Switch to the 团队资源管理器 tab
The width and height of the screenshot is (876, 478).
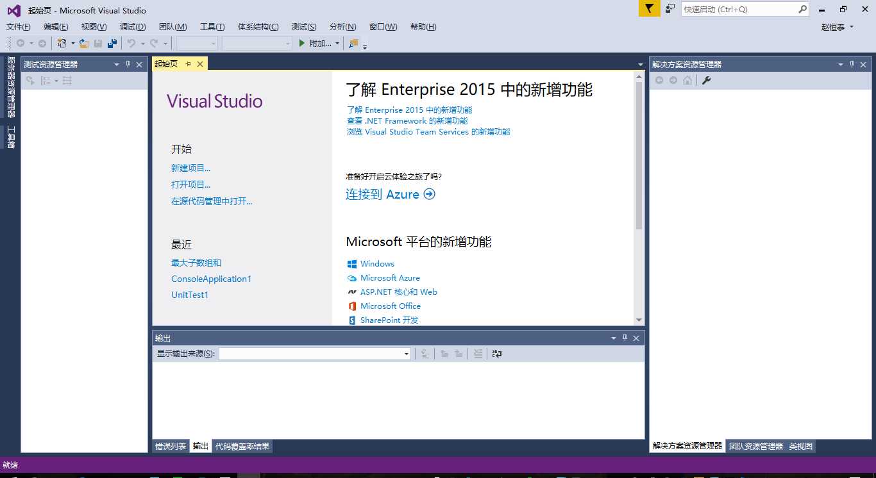click(755, 446)
